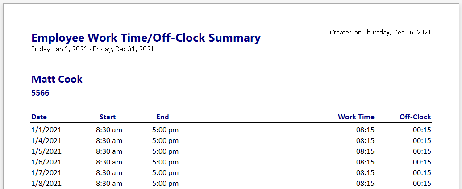Click the start time for 1/1/2021

tap(109, 130)
